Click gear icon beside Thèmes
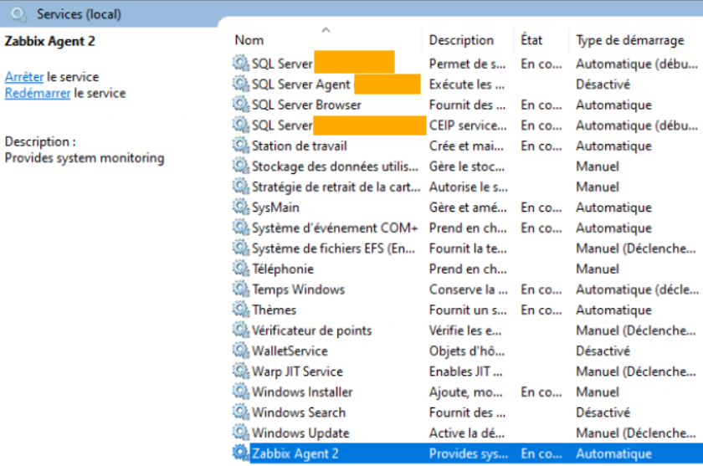 (x=241, y=310)
